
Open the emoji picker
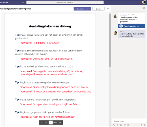coord(121,125)
